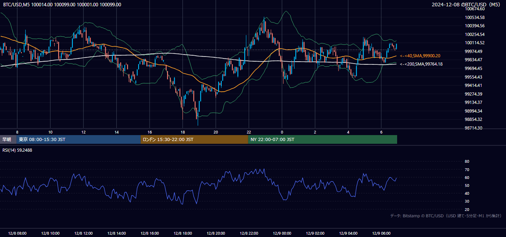Click the 99834.47 price axis label
The image size is (506, 237).
coord(474,60)
